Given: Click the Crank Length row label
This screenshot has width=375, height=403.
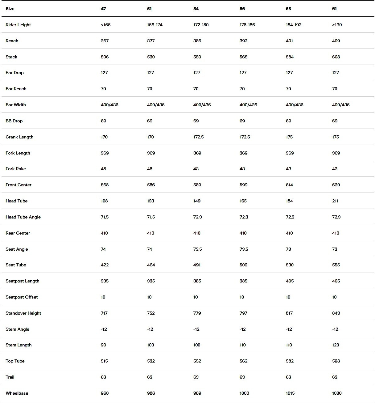Looking at the screenshot, I should tap(19, 137).
